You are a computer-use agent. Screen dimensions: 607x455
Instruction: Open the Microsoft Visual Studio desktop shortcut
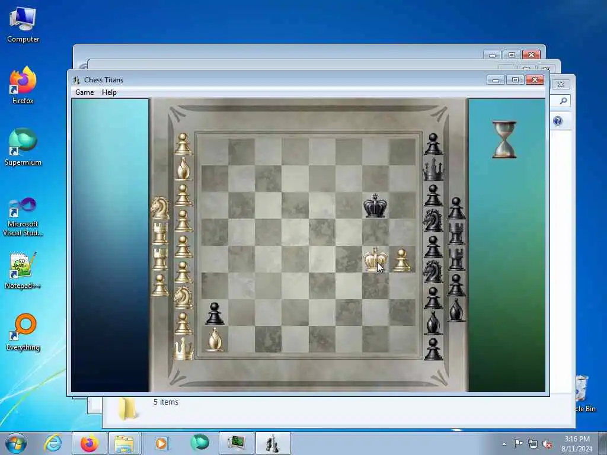(x=23, y=217)
